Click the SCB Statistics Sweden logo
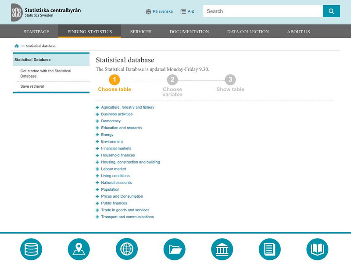This screenshot has width=351, height=263. [46, 12]
